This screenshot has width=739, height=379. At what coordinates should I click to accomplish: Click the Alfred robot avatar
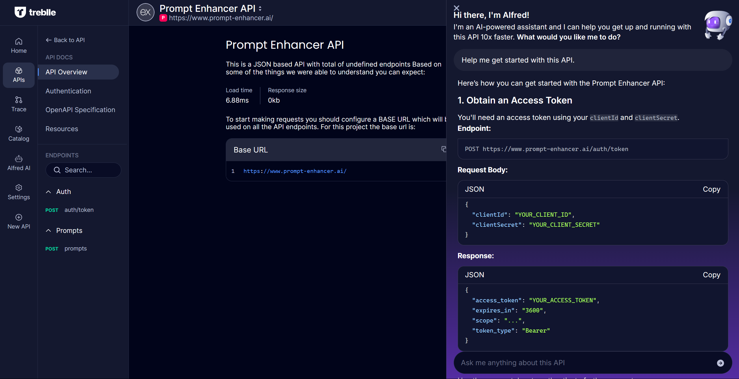pyautogui.click(x=718, y=25)
